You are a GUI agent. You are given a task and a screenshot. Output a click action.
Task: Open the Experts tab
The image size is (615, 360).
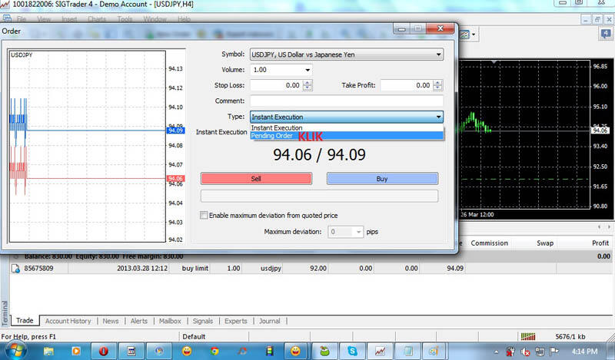point(236,321)
